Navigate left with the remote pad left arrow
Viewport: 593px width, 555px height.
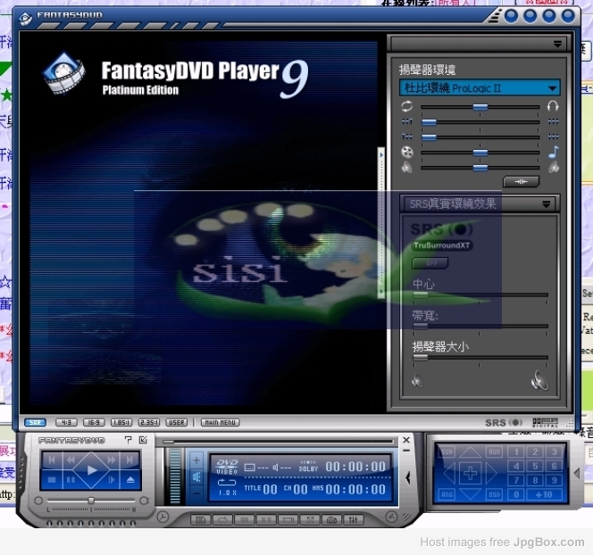[x=449, y=473]
